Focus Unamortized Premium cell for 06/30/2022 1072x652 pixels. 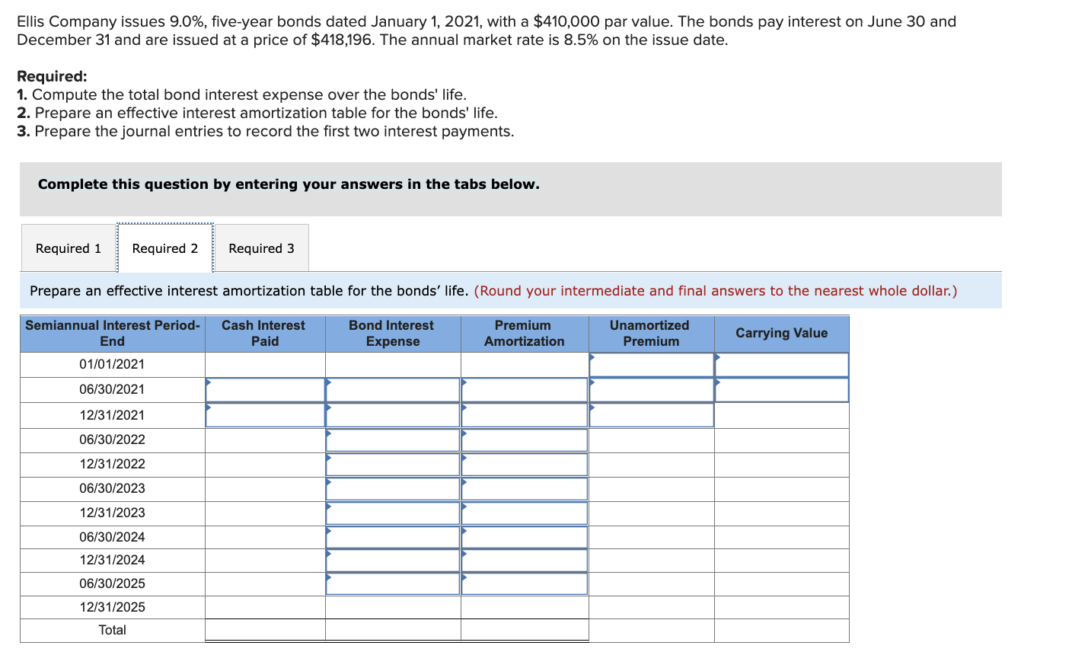click(652, 440)
